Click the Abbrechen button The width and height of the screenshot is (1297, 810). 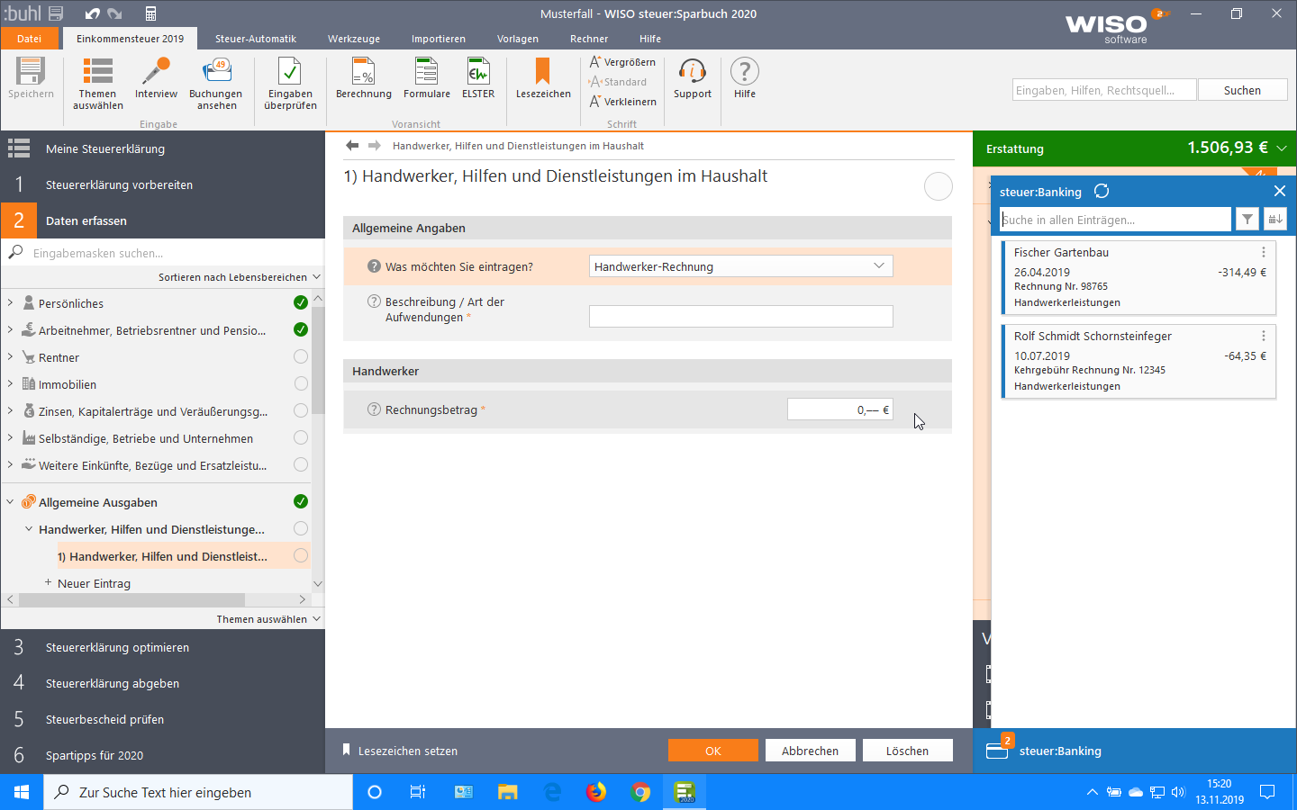pos(810,751)
